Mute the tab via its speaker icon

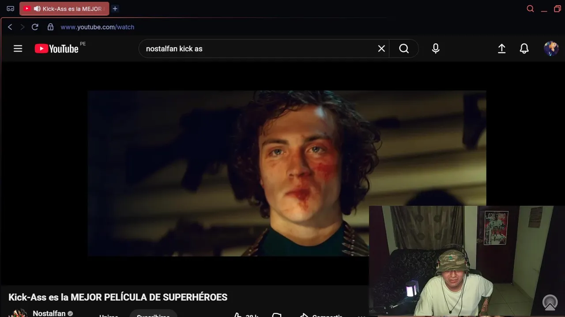coord(37,9)
